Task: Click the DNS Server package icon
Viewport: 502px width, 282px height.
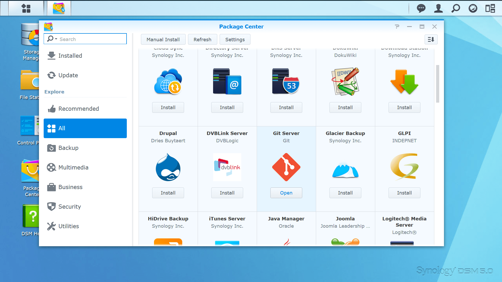Action: point(286,82)
